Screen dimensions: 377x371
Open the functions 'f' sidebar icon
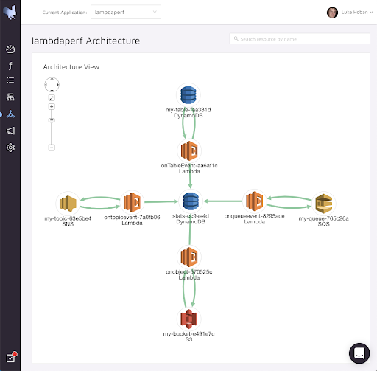(x=10, y=66)
